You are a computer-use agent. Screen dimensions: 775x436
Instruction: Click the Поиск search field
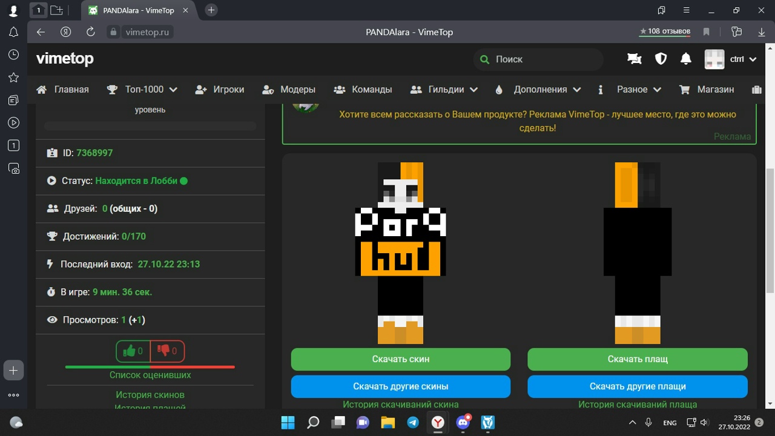click(x=539, y=59)
